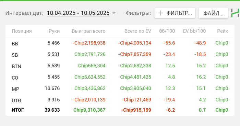The width and height of the screenshot is (240, 126).
Task: Sort the table by Руки column
Action: pyautogui.click(x=54, y=31)
